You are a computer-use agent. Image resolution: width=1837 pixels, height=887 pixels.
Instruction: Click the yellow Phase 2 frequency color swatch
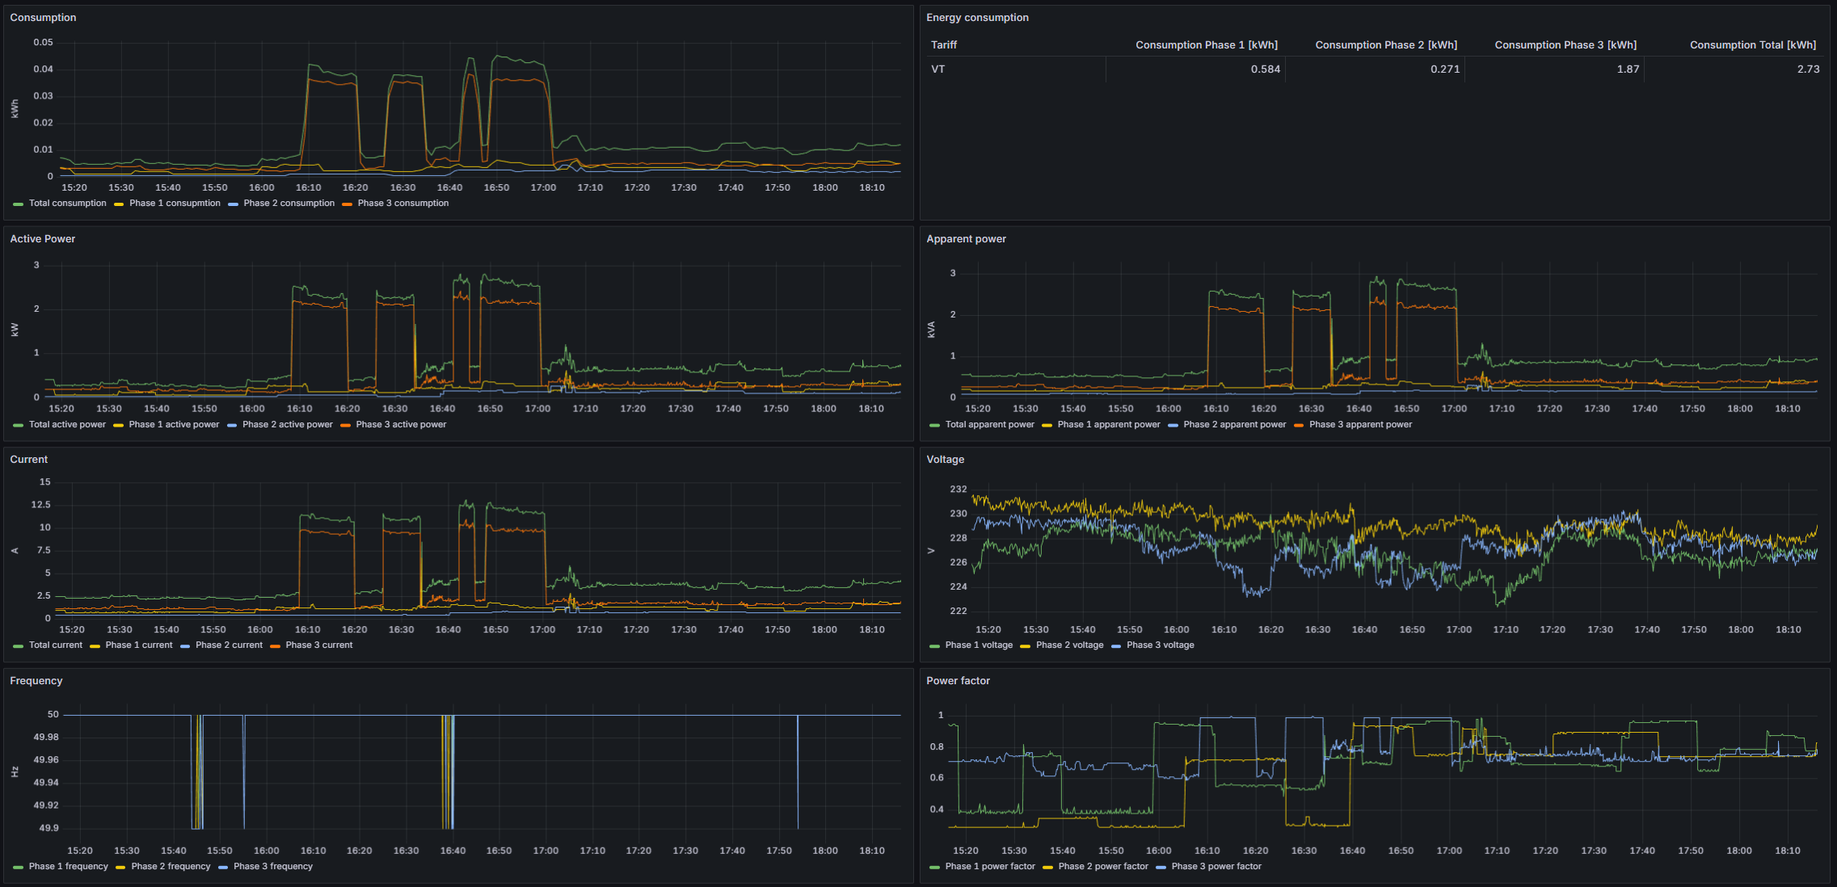coord(120,868)
